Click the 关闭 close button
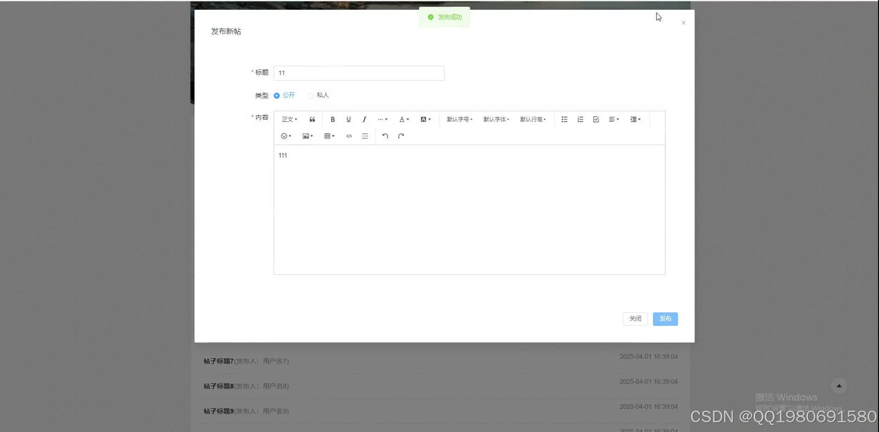Screen dimensions: 879x432 [635, 319]
